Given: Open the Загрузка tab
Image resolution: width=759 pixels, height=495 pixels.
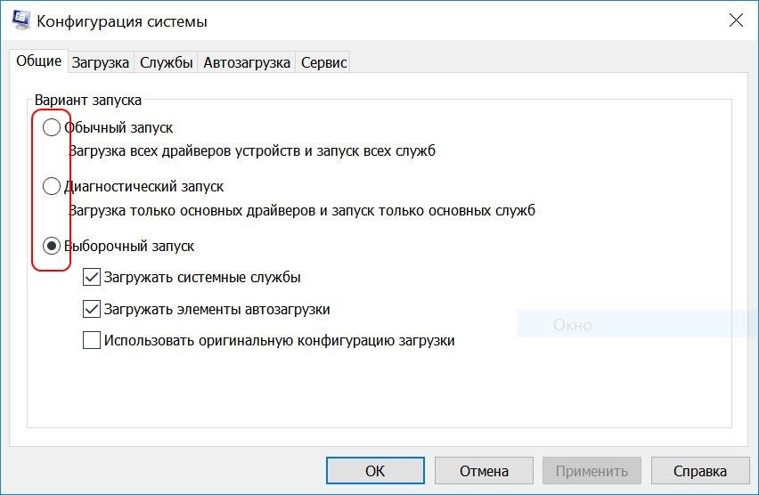Looking at the screenshot, I should click(101, 62).
